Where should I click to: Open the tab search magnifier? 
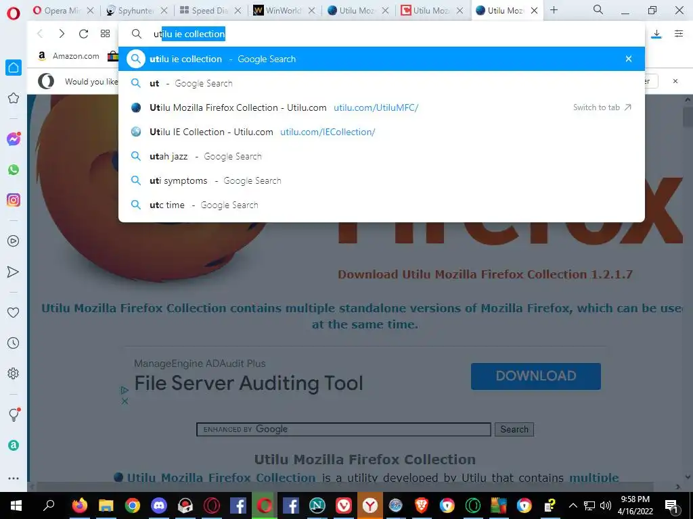[598, 9]
